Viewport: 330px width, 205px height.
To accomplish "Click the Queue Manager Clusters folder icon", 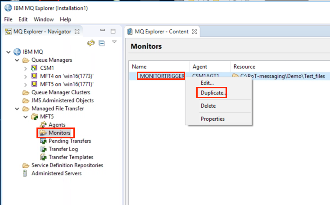I will [26, 92].
